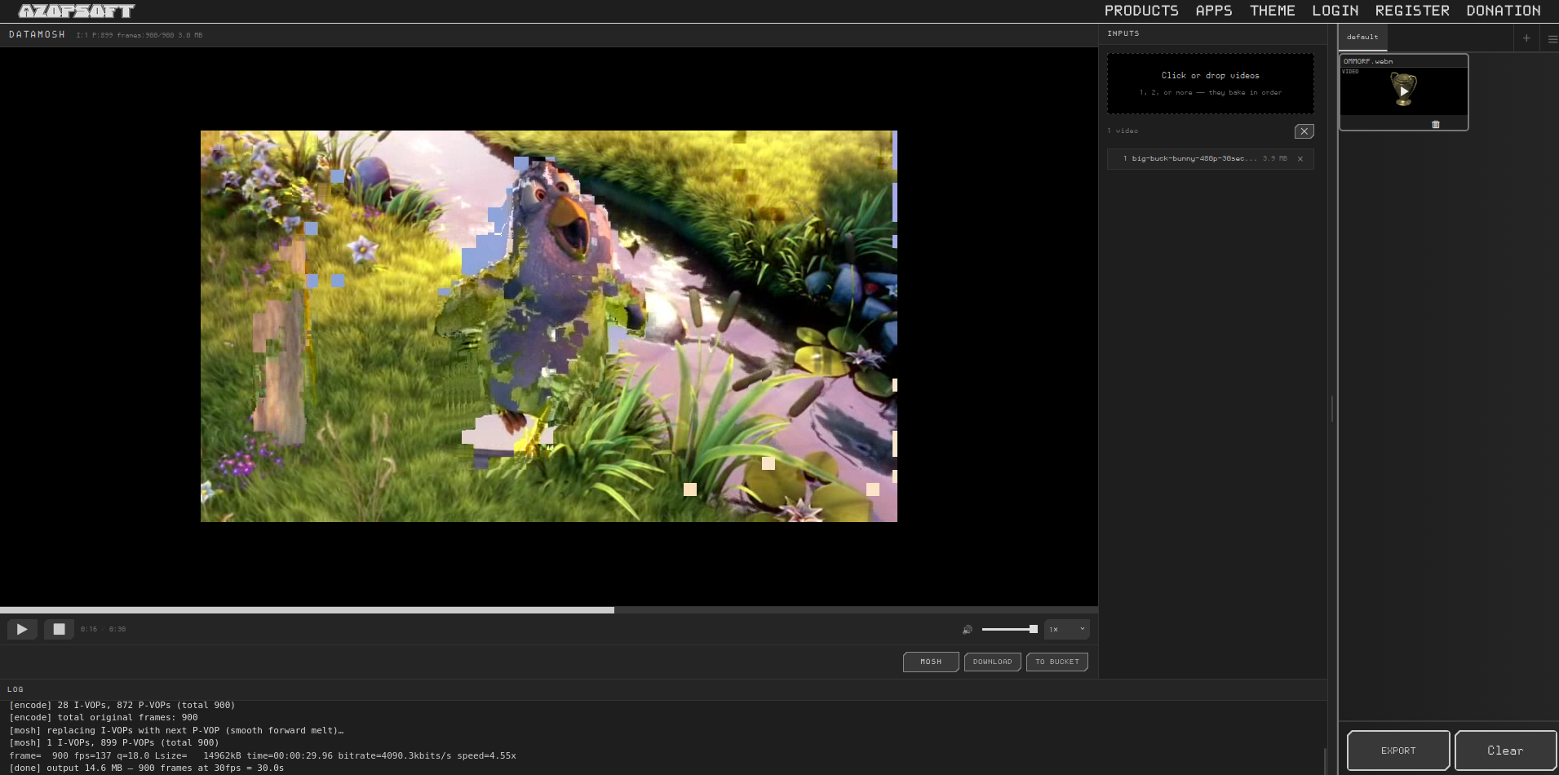This screenshot has width=1559, height=775.
Task: Click the video preview frame
Action: tap(549, 326)
